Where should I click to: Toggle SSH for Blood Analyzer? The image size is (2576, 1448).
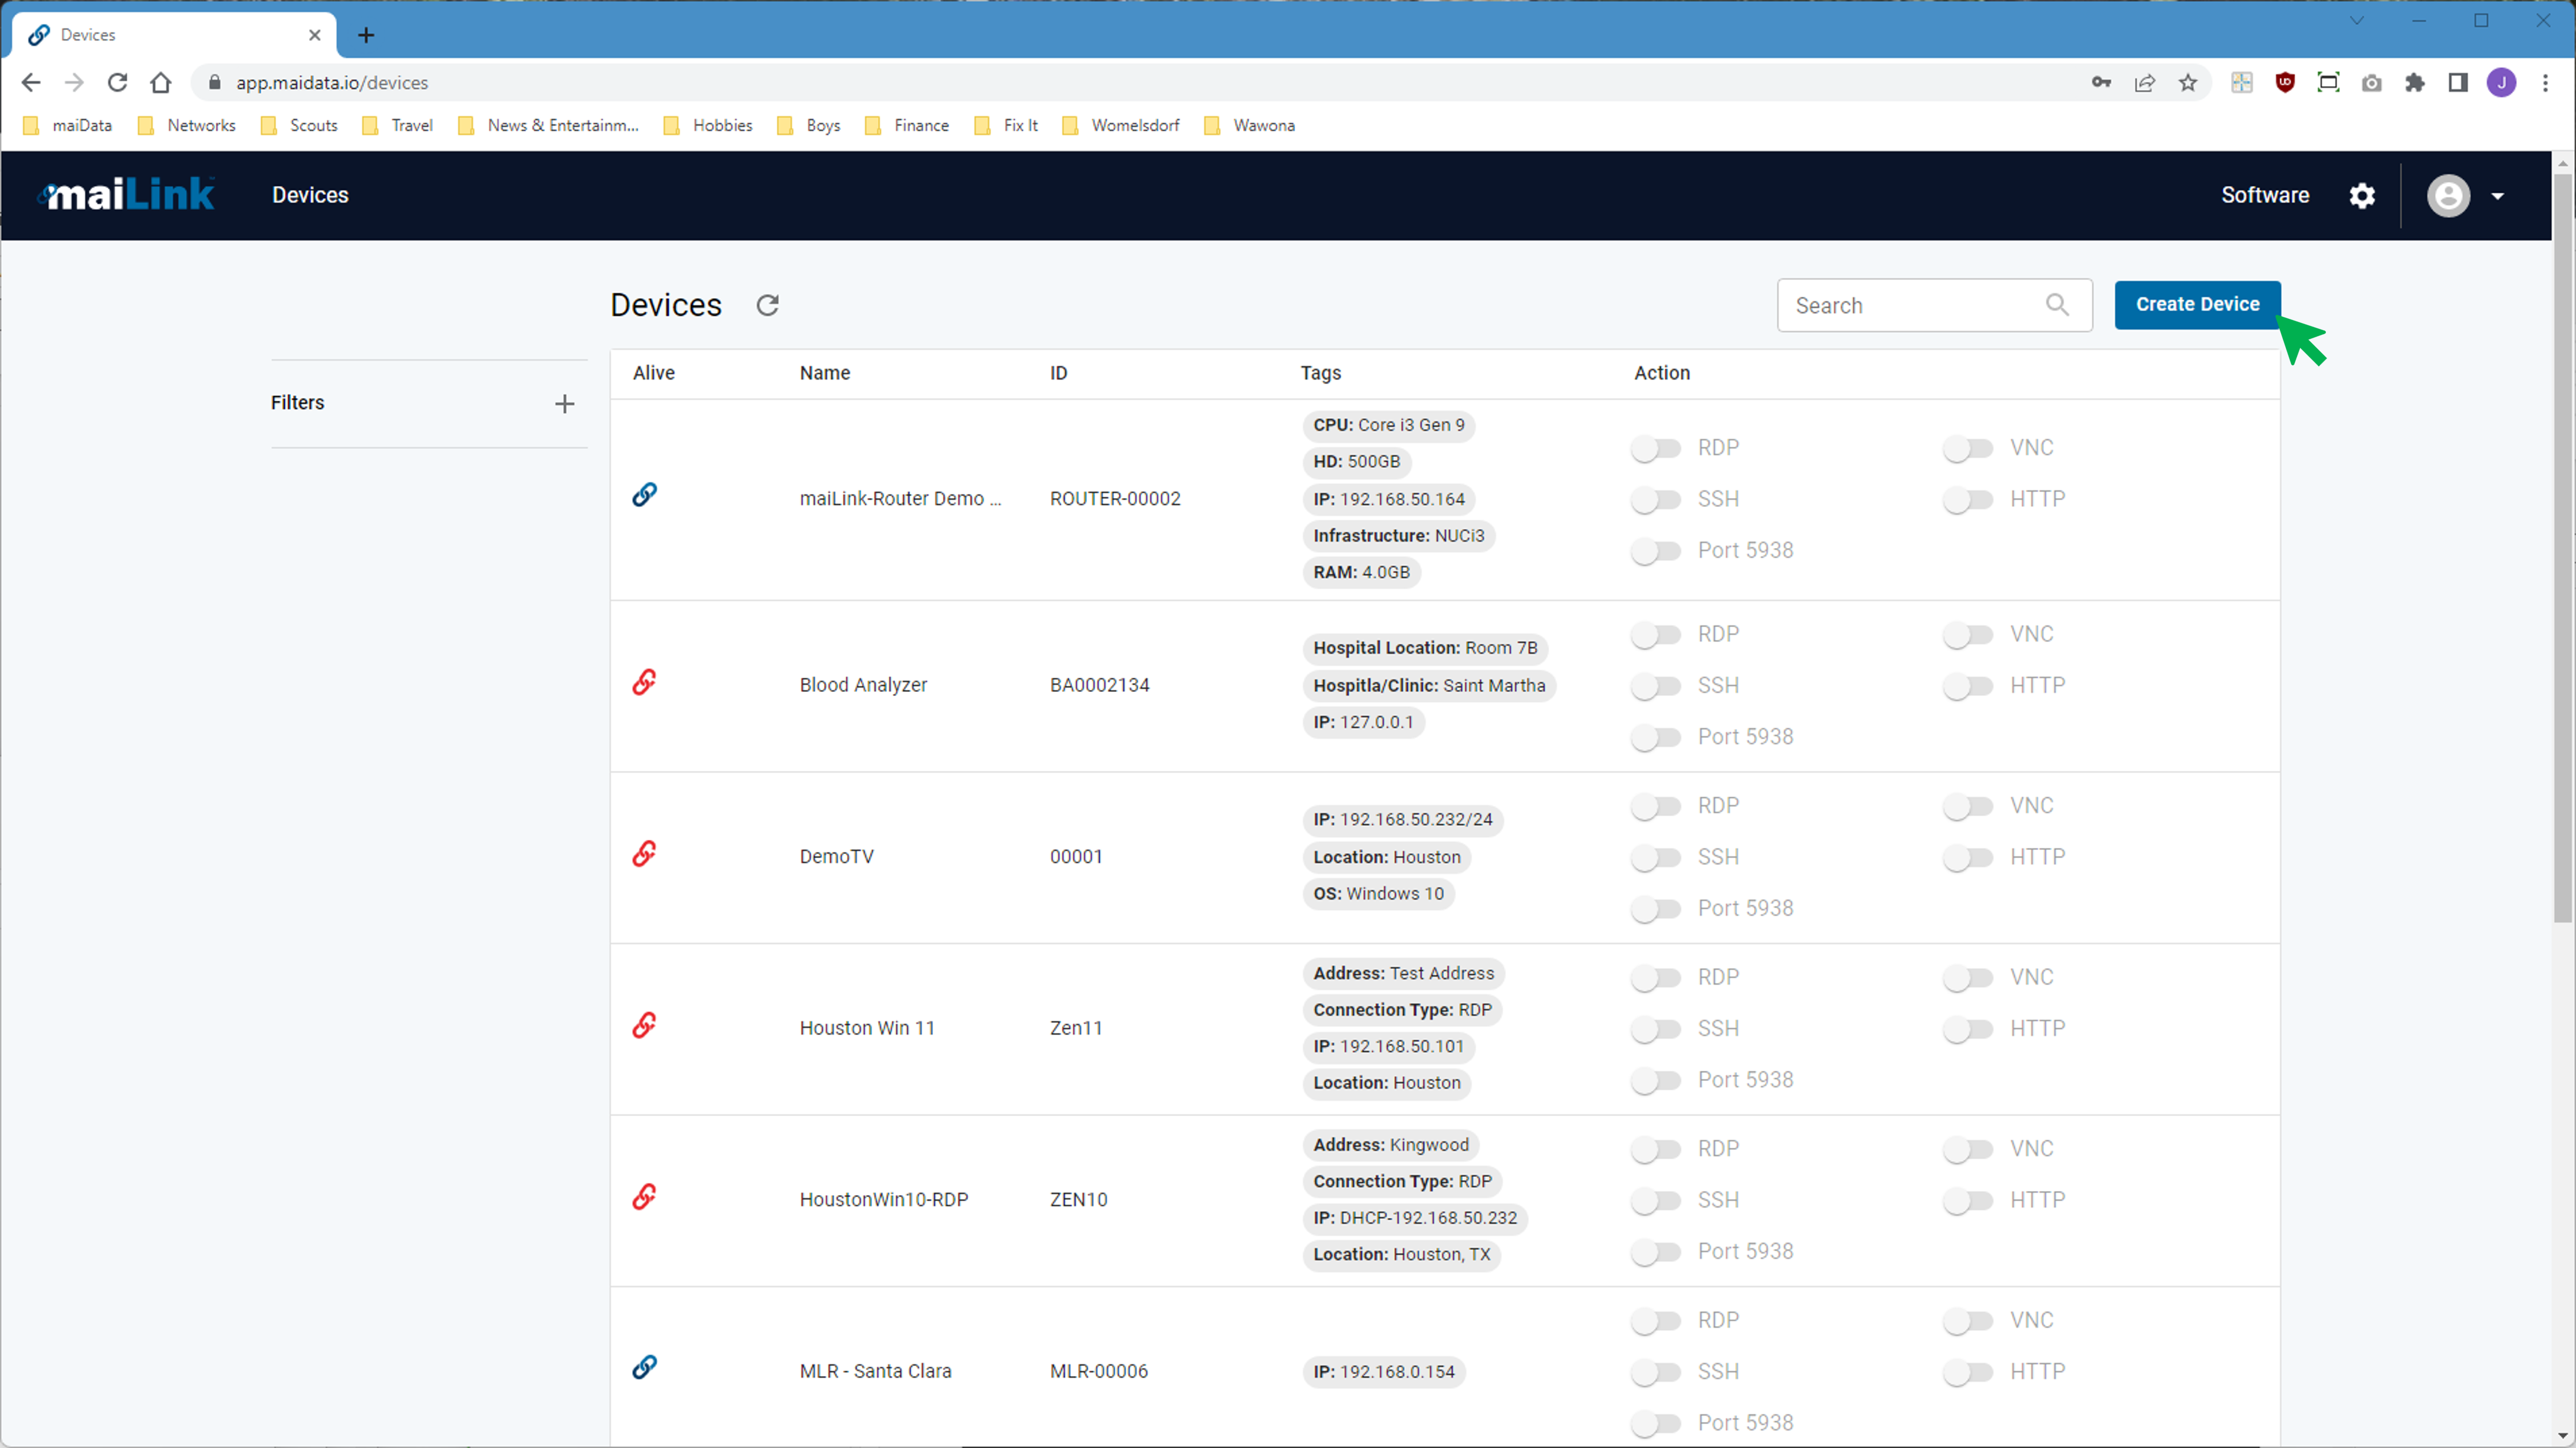click(x=1656, y=687)
